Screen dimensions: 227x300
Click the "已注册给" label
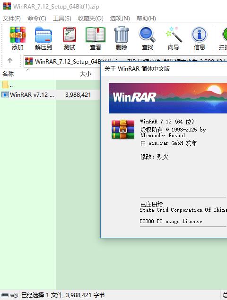coord(151,204)
